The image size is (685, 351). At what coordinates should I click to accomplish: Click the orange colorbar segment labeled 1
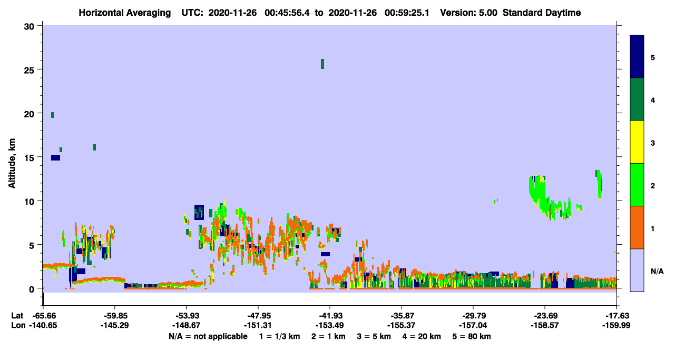coord(637,227)
